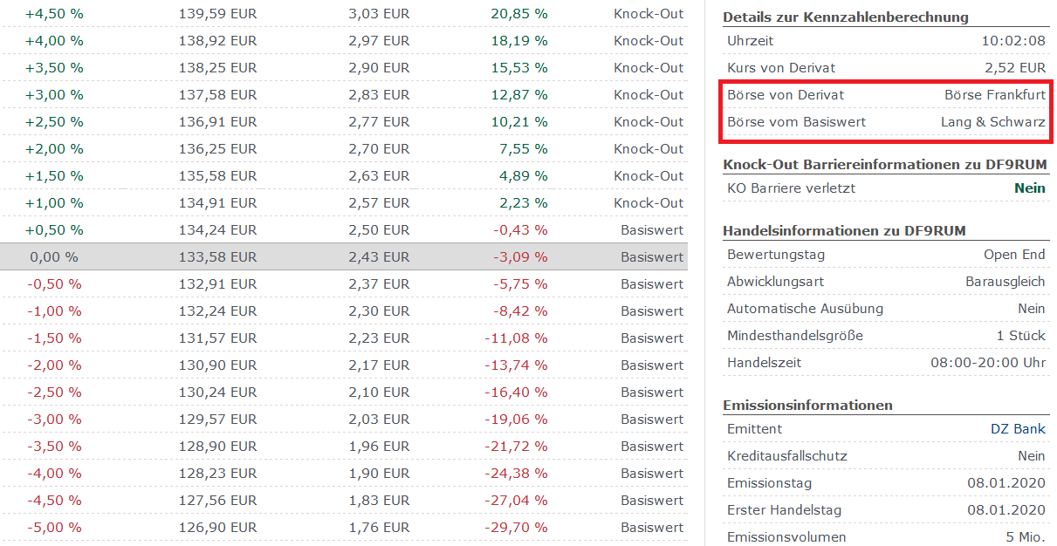Click the Barausgleich Abwicklungsart value

[1007, 281]
